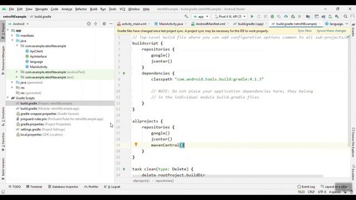Expand the manifests folder
Viewport: 356px width, 200px height.
(12, 36)
